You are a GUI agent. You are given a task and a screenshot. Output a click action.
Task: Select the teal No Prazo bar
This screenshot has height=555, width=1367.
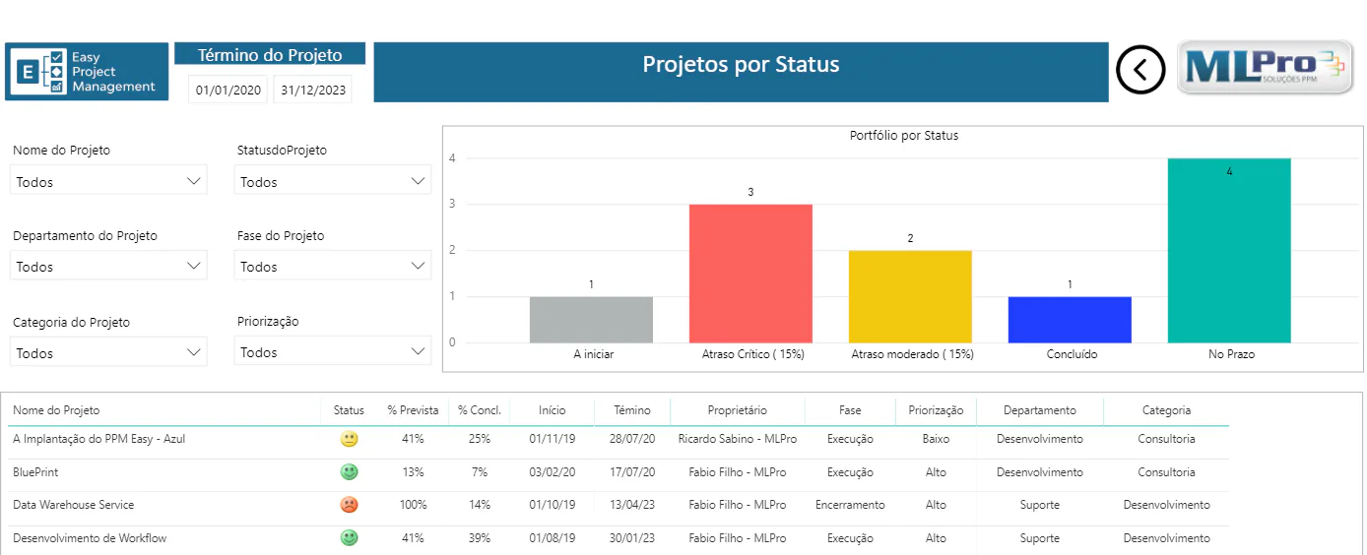(x=1229, y=250)
